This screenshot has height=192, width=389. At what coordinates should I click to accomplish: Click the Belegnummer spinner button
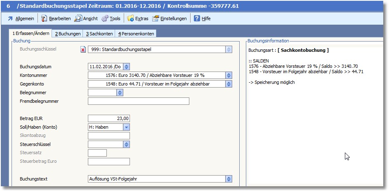(x=120, y=93)
